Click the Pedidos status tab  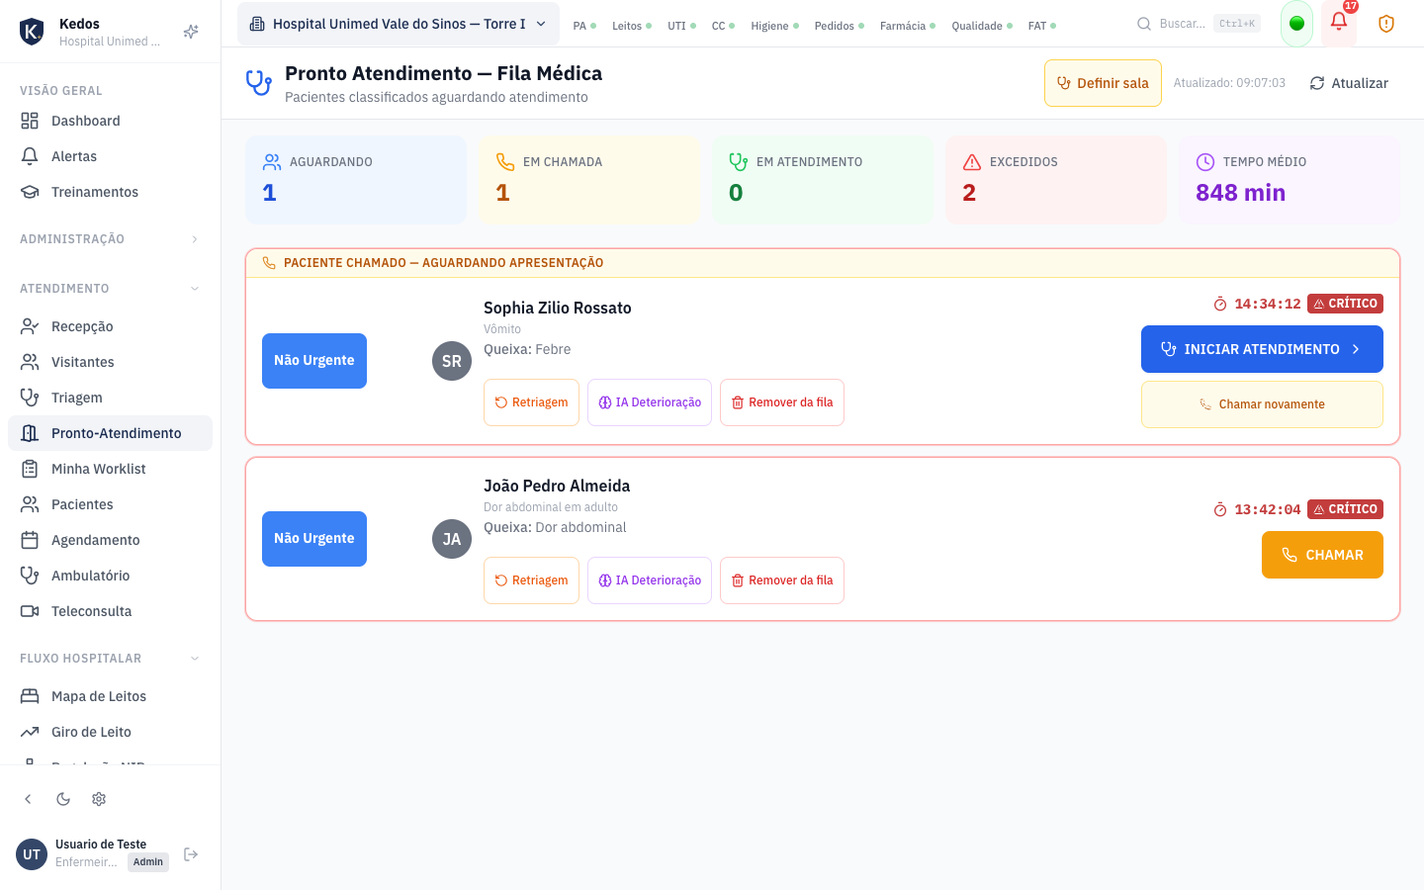coord(840,26)
